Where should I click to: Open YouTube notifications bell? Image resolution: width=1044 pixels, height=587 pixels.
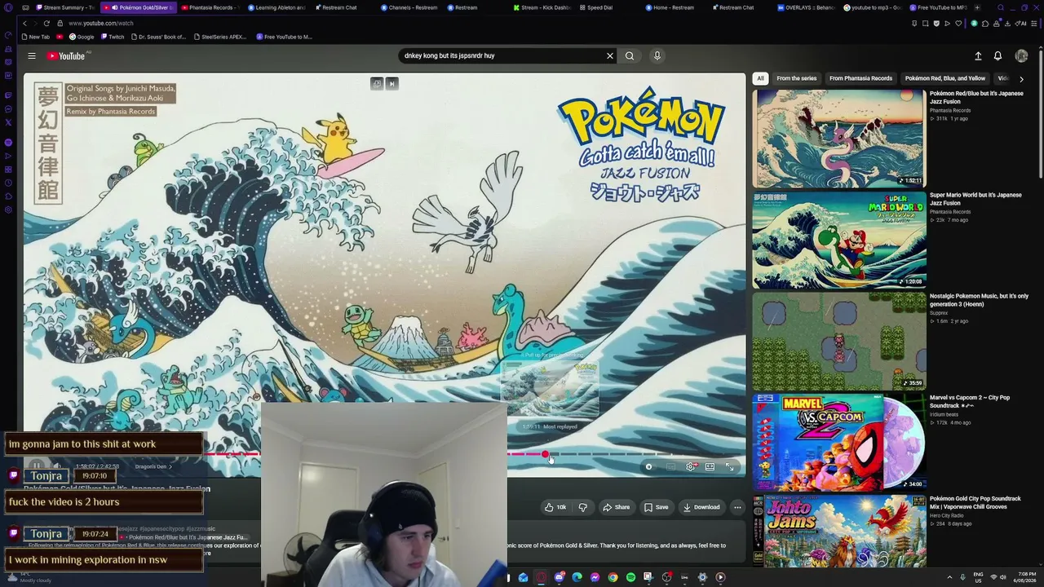(x=998, y=56)
